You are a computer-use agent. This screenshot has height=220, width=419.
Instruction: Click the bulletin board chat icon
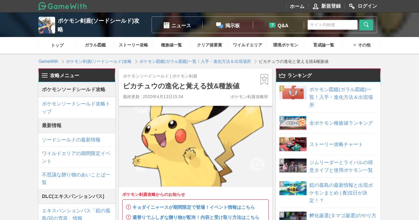219,25
